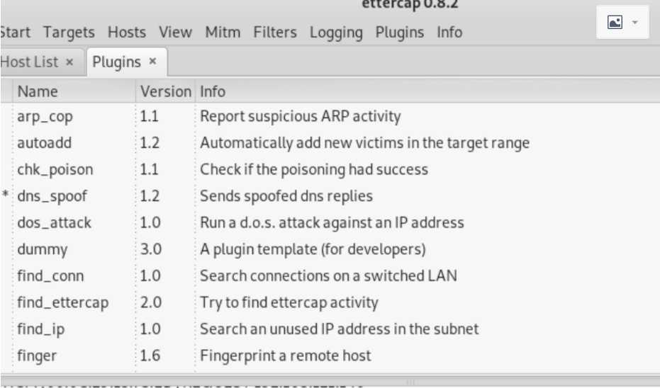
Task: Select the dns_spoof plugin row
Action: click(330, 196)
